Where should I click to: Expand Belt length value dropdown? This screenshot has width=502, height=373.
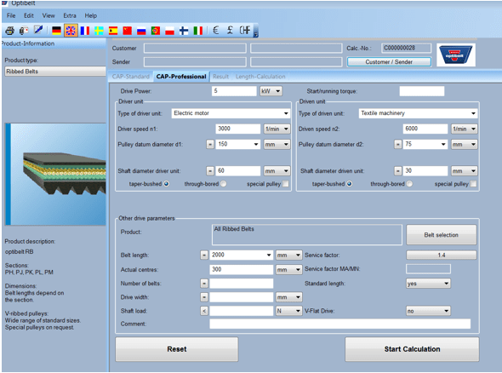269,255
